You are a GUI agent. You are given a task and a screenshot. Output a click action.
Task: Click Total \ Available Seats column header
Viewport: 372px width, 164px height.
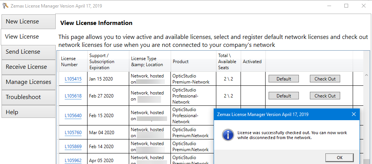(x=228, y=62)
